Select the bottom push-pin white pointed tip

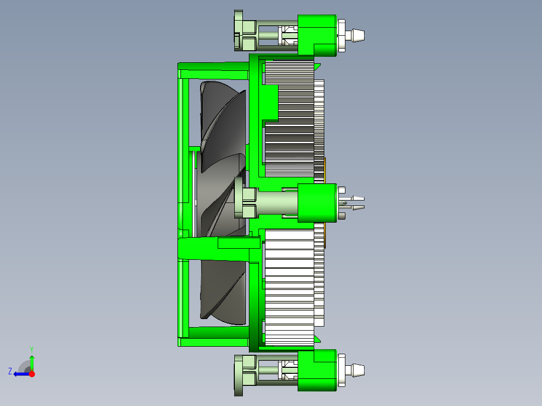(354, 370)
